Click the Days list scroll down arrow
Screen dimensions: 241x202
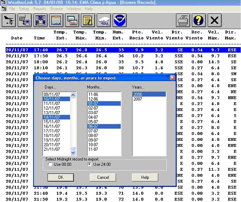pos(73,153)
